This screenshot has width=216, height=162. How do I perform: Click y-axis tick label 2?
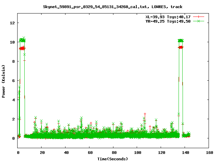(x=13, y=119)
